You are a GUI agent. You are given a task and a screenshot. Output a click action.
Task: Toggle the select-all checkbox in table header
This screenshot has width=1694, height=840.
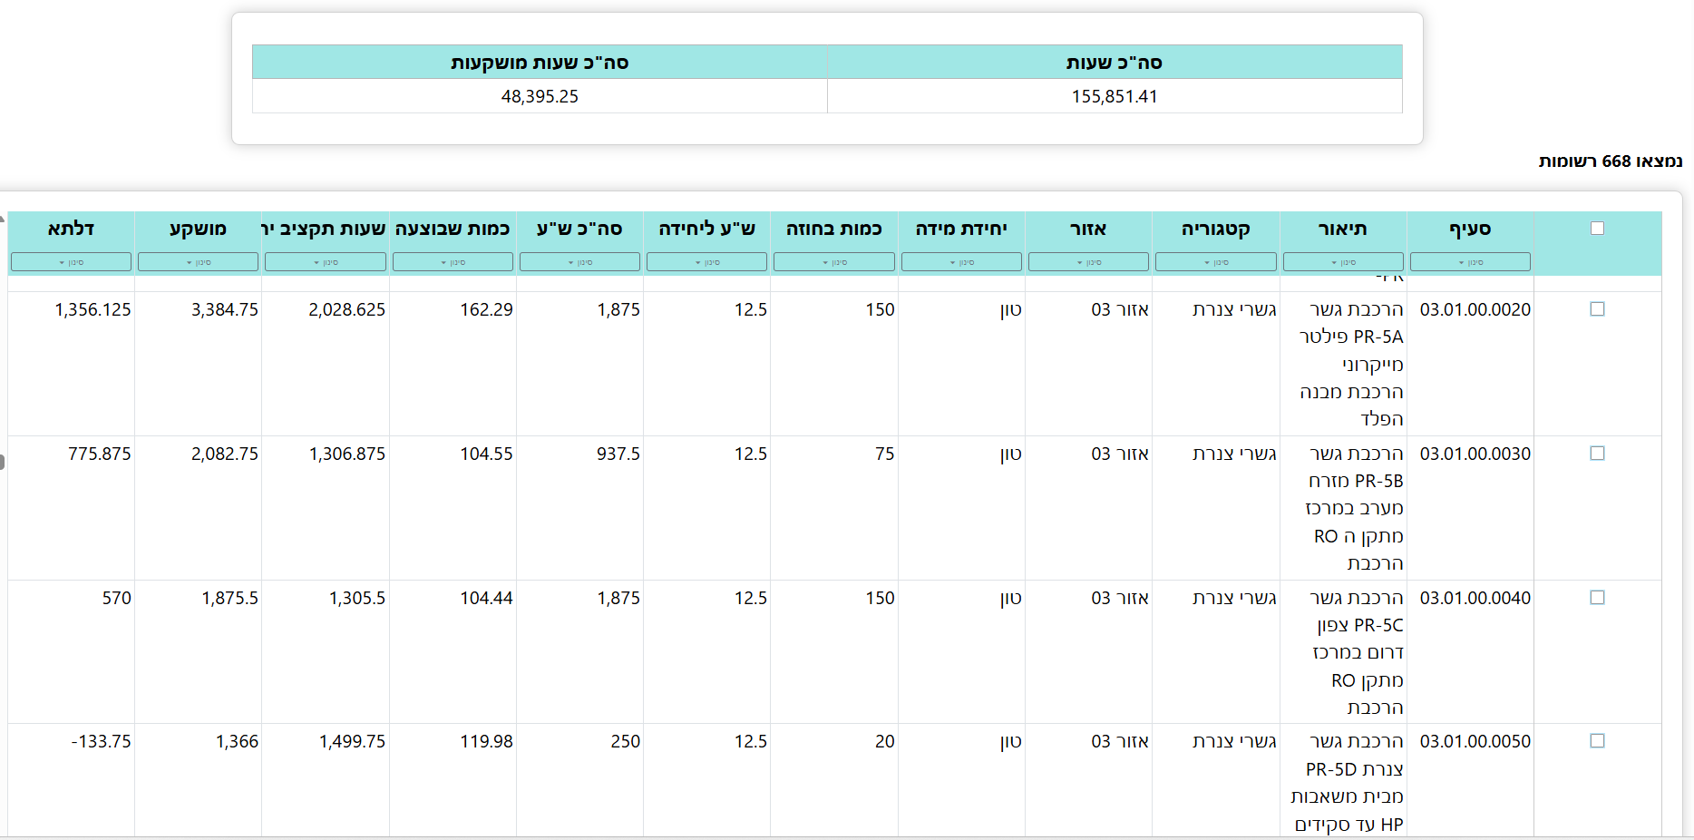pos(1597,229)
